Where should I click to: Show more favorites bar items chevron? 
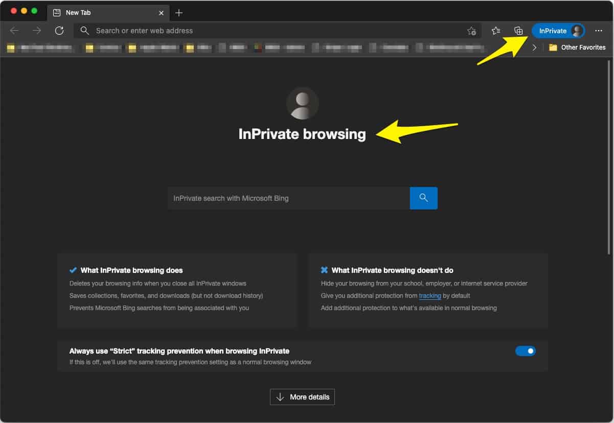[534, 48]
